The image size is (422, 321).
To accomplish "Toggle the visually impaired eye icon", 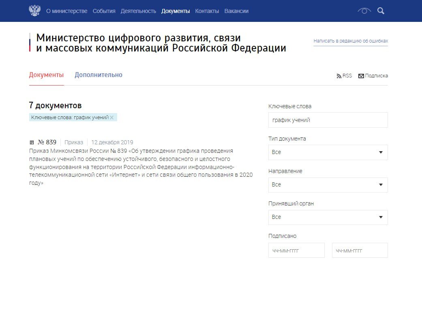I will pyautogui.click(x=364, y=11).
